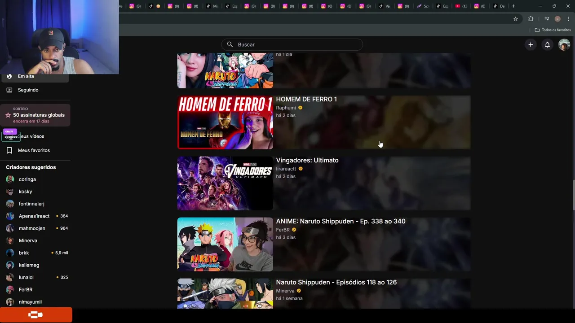Click the plus create button in header
The image size is (575, 323).
[x=531, y=44]
